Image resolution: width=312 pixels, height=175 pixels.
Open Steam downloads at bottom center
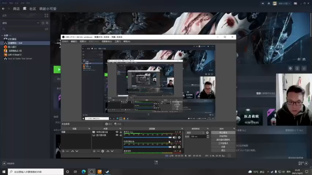156,163
